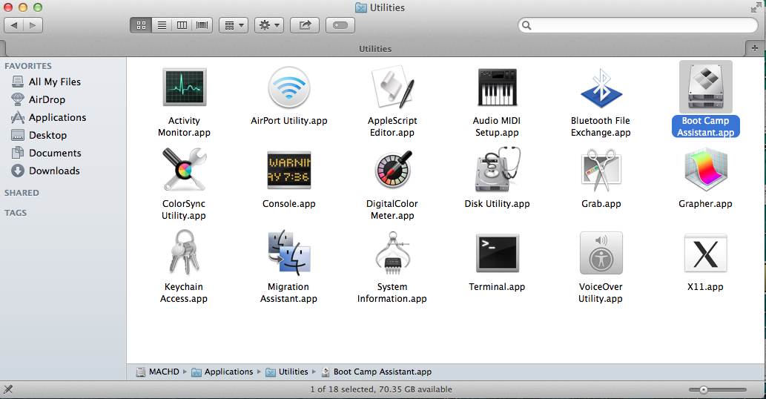The image size is (766, 399).
Task: Click the Shared sidebar heading
Action: click(x=22, y=193)
